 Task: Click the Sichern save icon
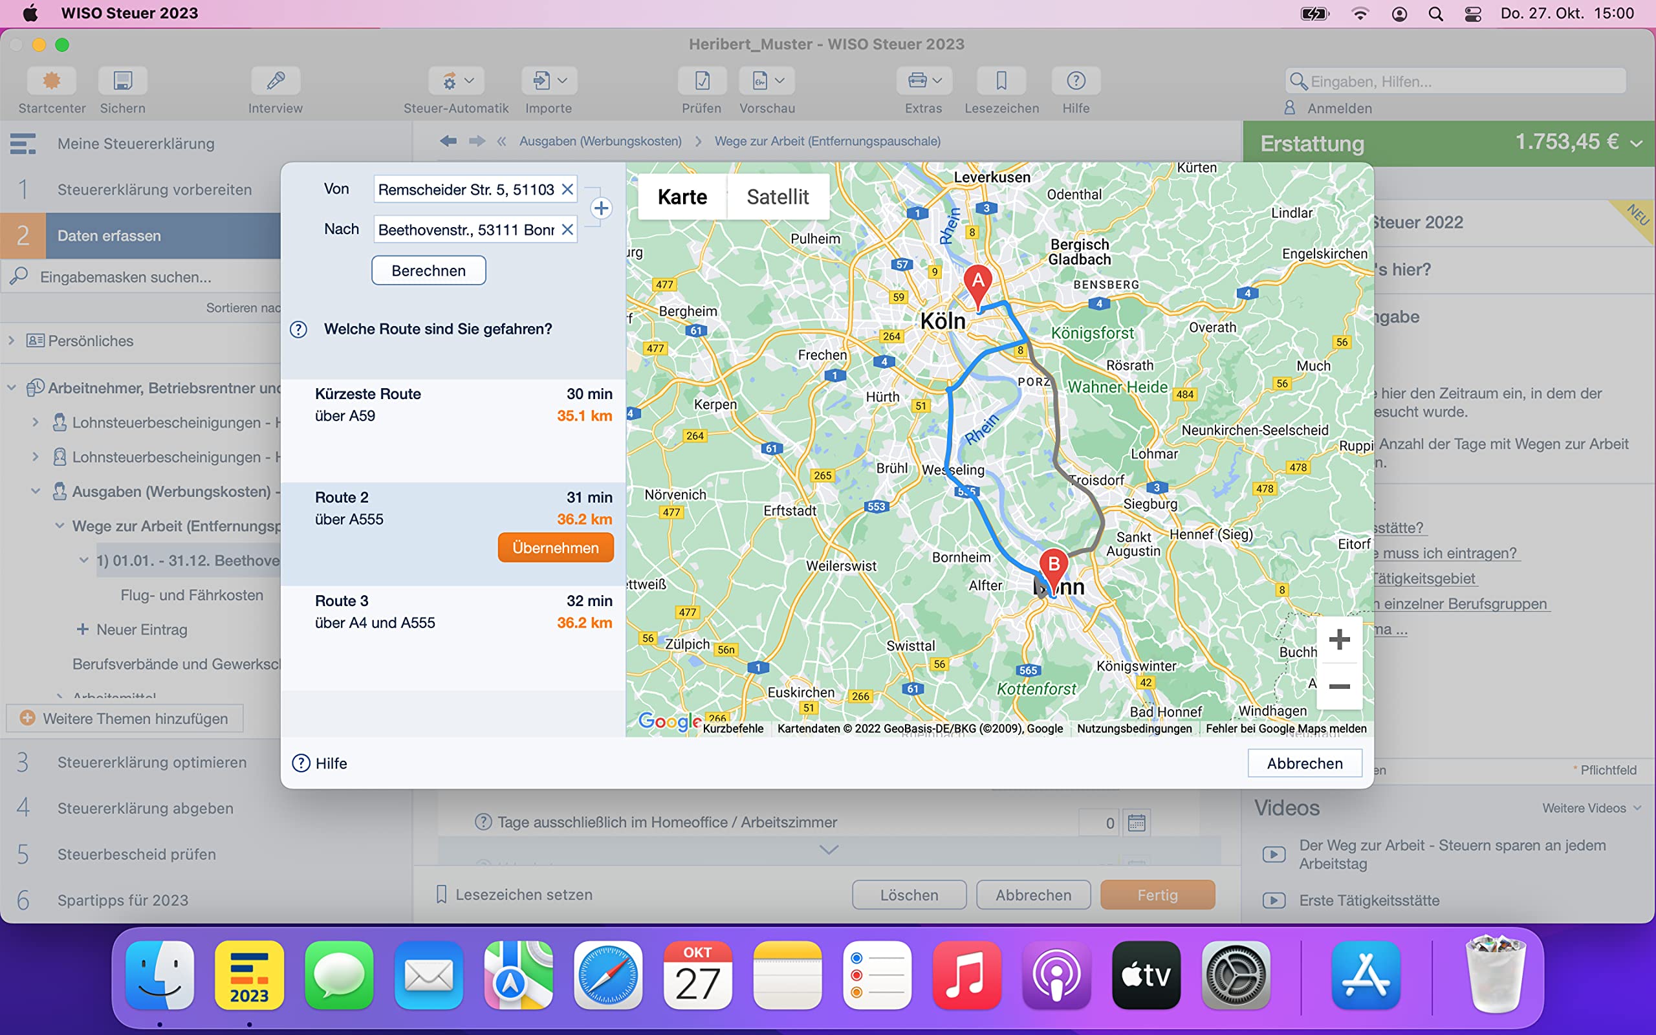(122, 81)
